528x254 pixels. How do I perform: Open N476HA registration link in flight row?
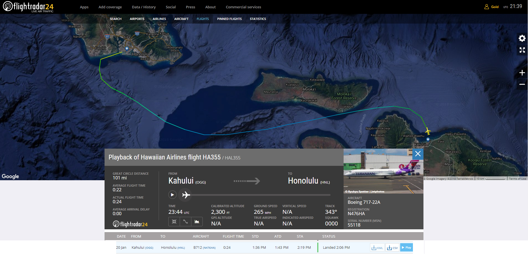tap(209, 248)
